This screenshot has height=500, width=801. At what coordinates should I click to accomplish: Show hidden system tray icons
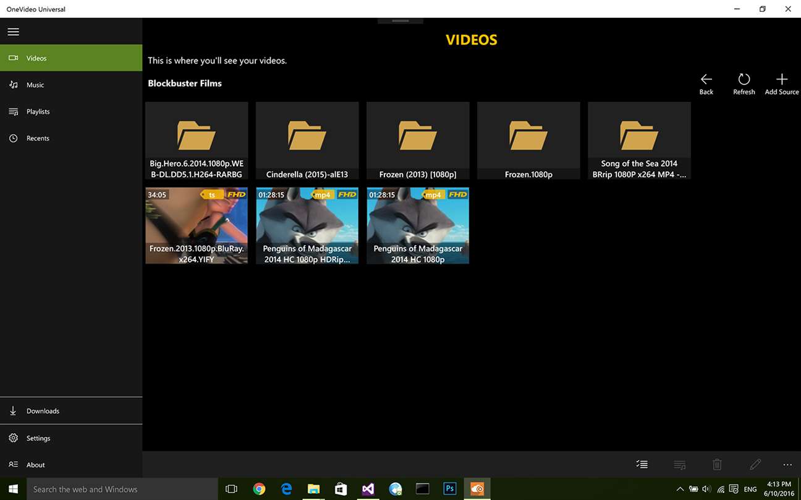(680, 489)
